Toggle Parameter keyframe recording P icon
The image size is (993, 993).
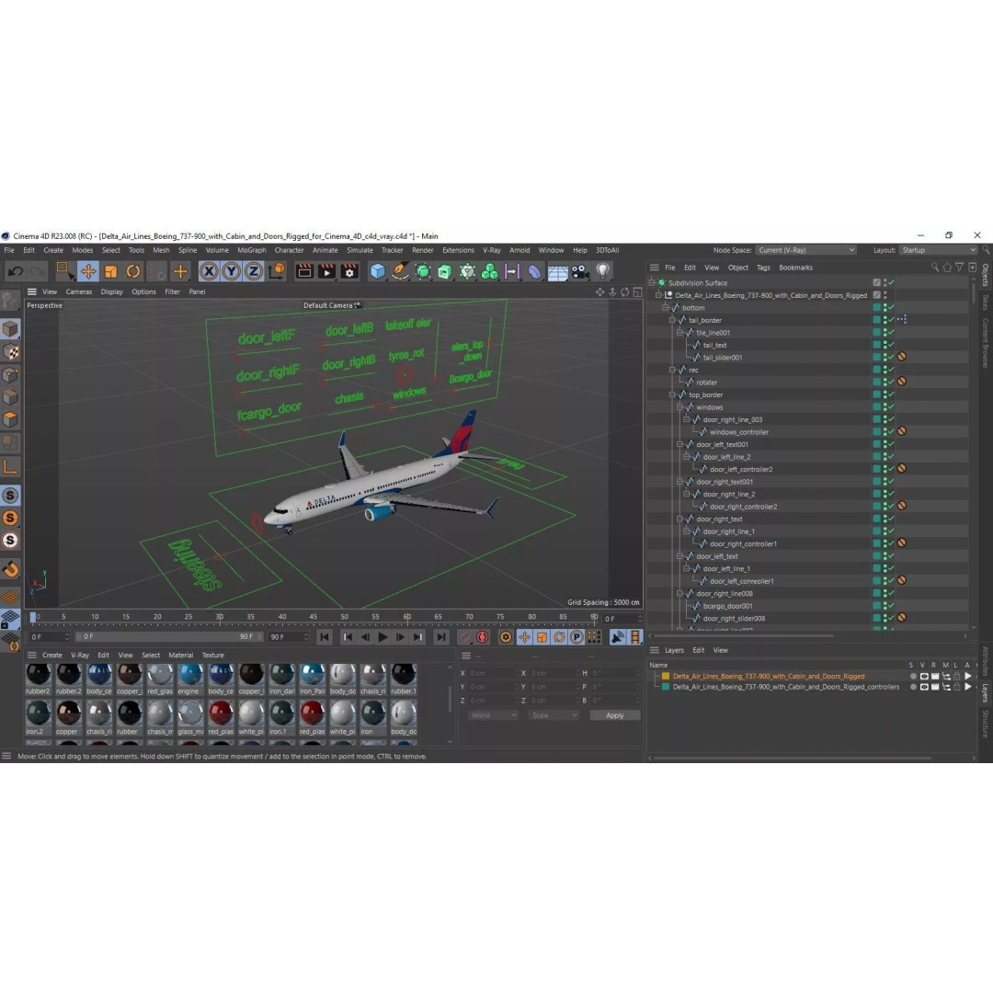pyautogui.click(x=576, y=637)
